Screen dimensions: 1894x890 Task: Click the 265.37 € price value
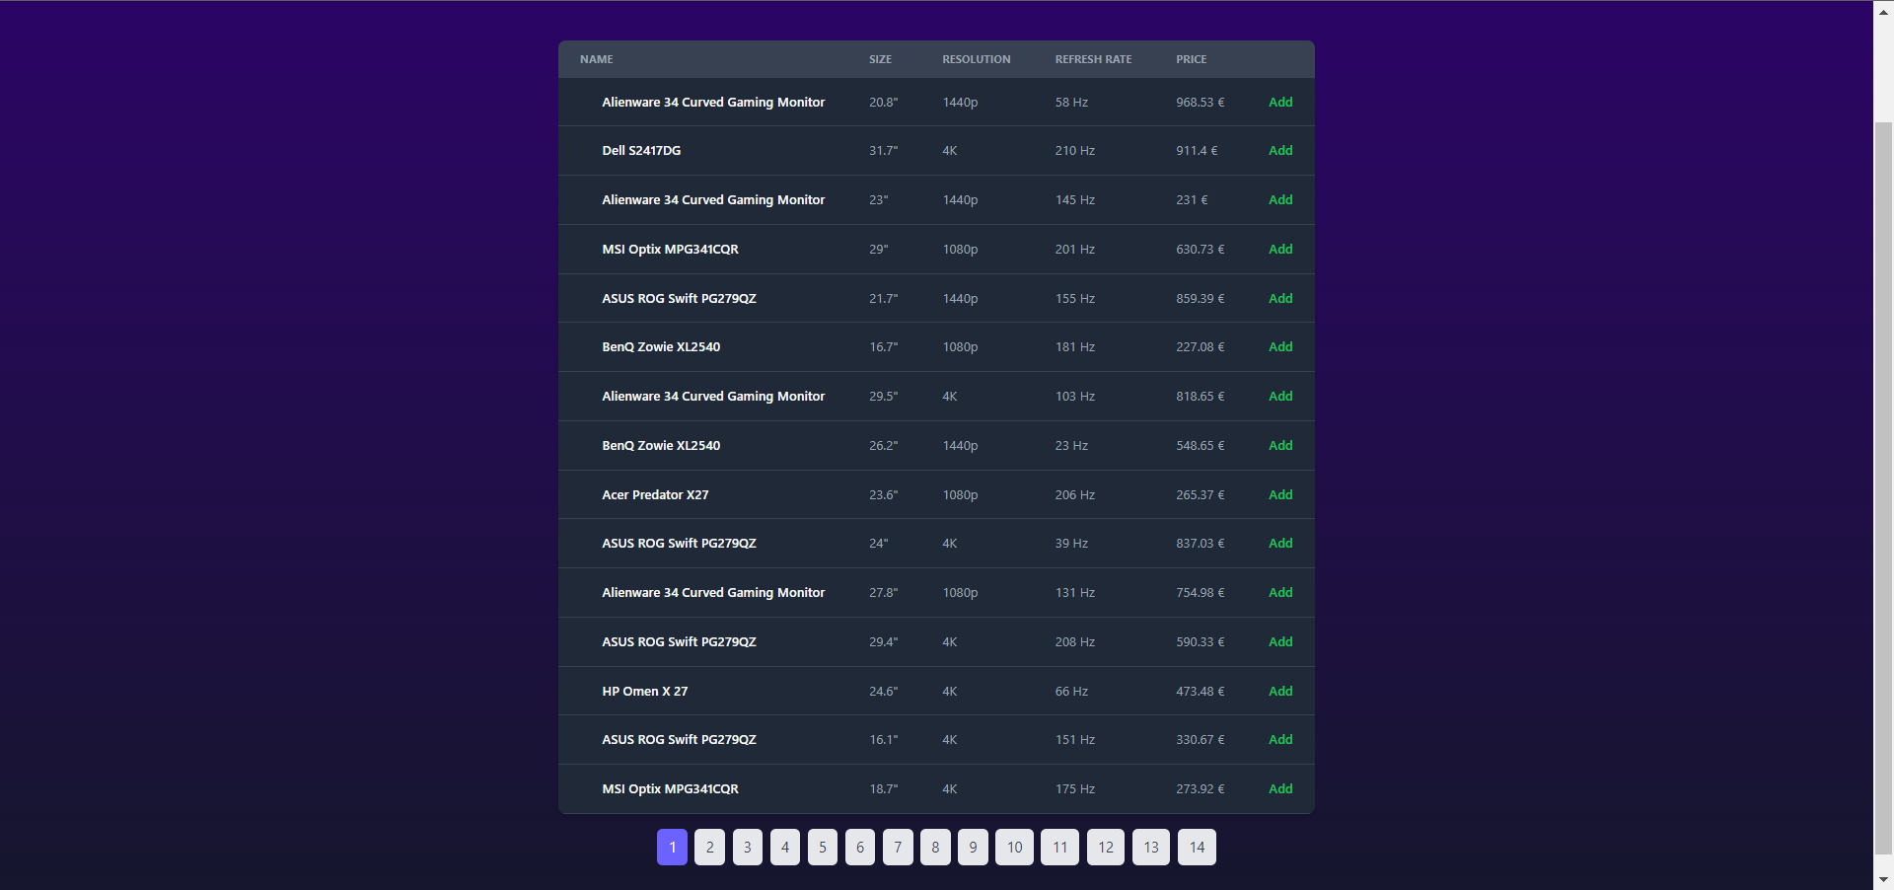tap(1200, 495)
